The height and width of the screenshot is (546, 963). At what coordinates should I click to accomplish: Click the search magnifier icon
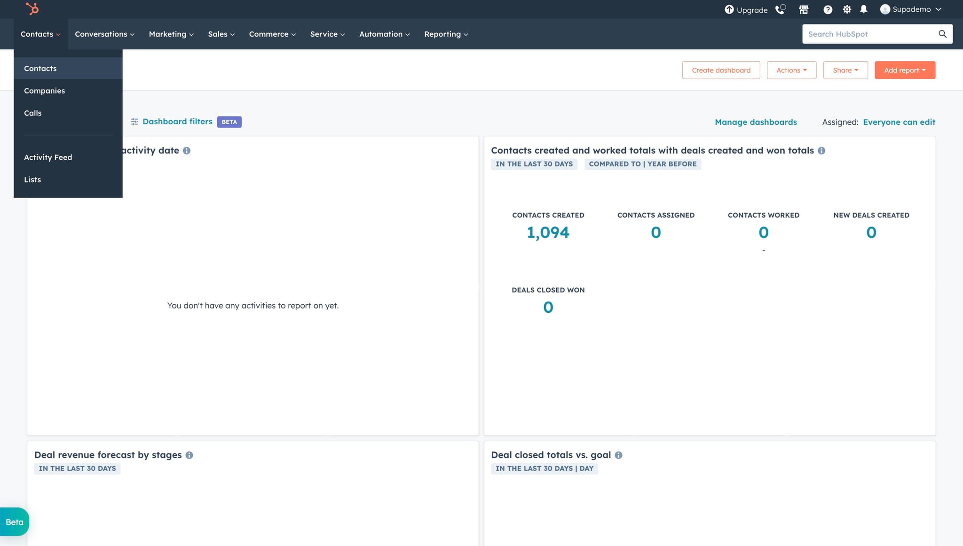942,33
